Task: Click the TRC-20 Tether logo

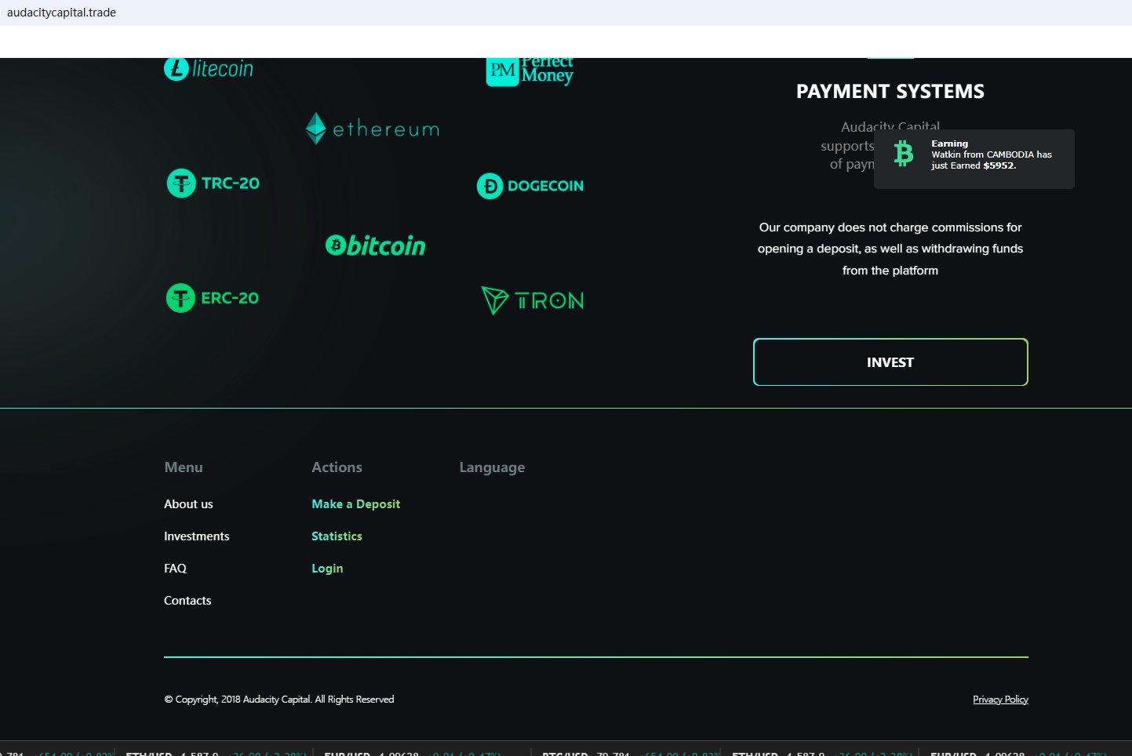Action: click(x=213, y=184)
